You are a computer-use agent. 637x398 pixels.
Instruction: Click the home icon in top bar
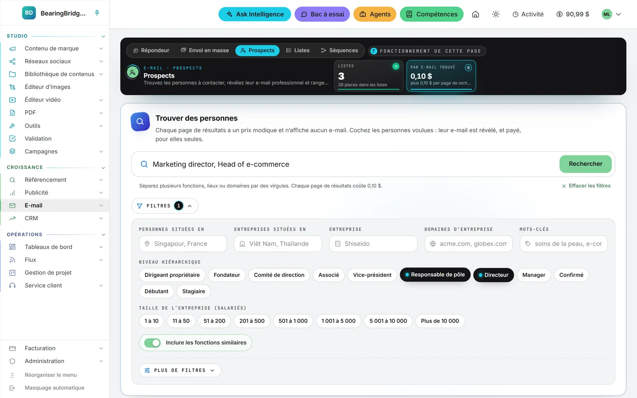(x=476, y=14)
